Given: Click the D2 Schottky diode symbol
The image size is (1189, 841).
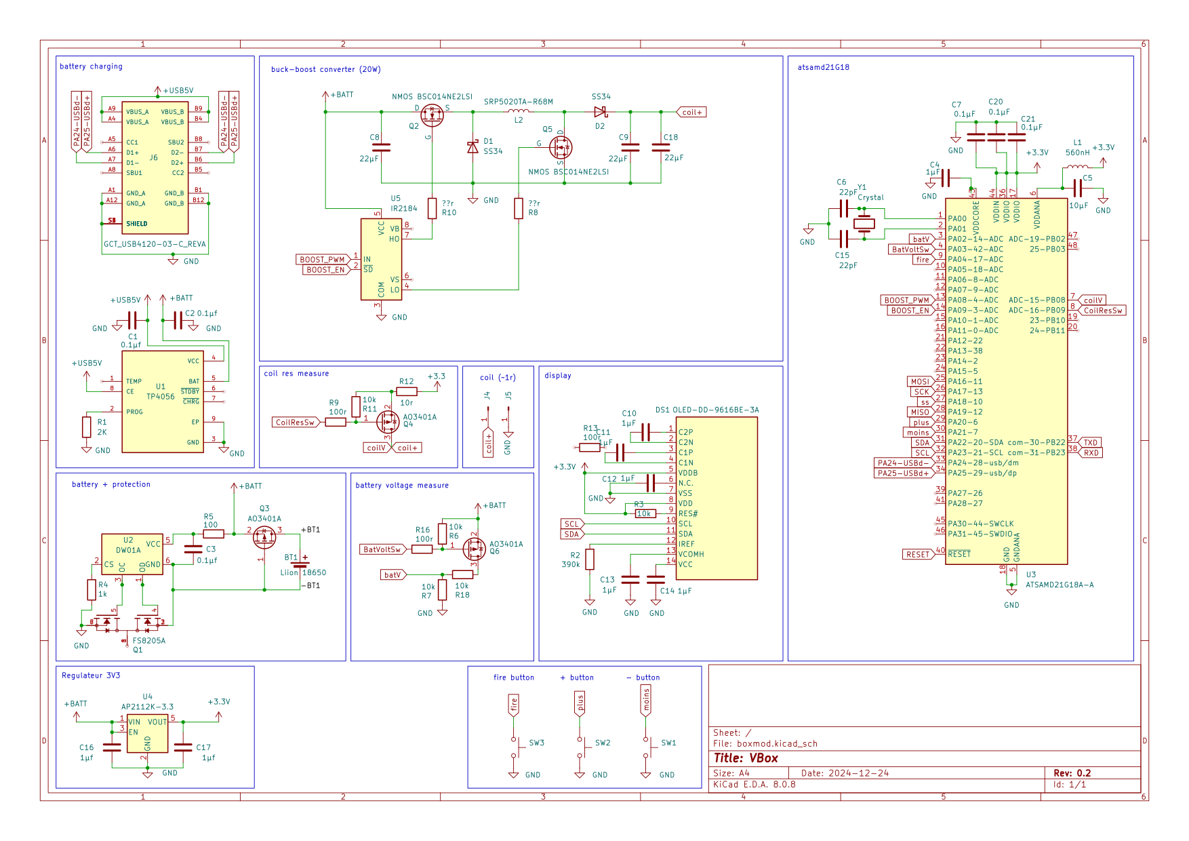Looking at the screenshot, I should 600,112.
